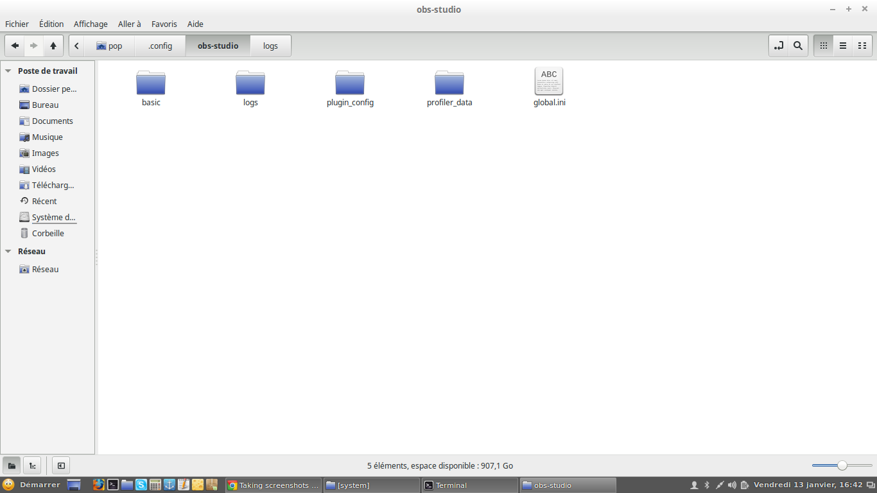877x493 pixels.
Task: Open Images in the sidebar
Action: pyautogui.click(x=39, y=153)
